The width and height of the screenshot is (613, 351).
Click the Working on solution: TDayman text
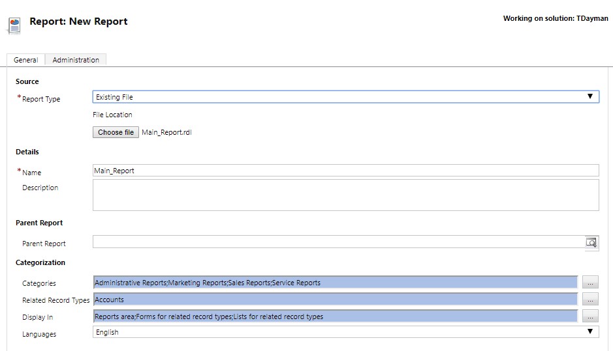point(556,18)
